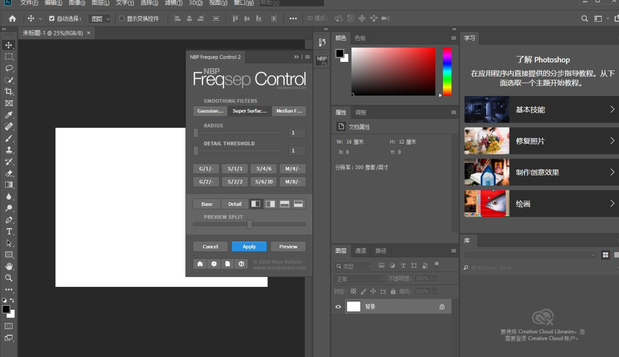The width and height of the screenshot is (619, 357).
Task: Open the Layers panel menu icon
Action: (x=454, y=251)
